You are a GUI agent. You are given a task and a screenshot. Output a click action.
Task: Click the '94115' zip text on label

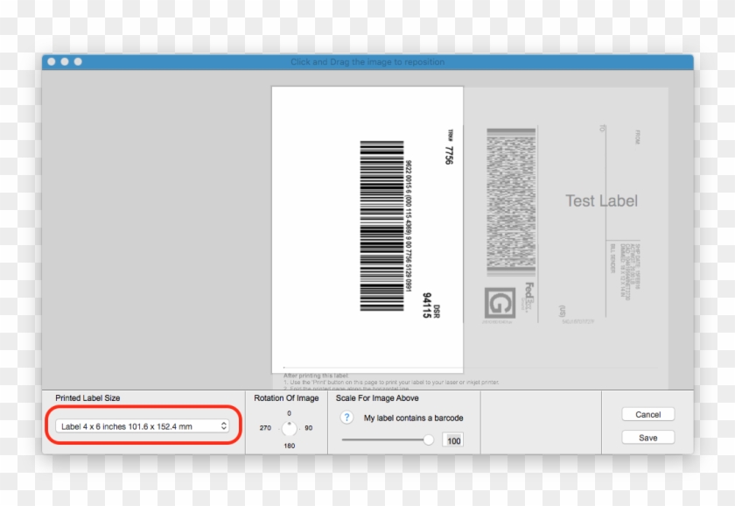pyautogui.click(x=427, y=306)
